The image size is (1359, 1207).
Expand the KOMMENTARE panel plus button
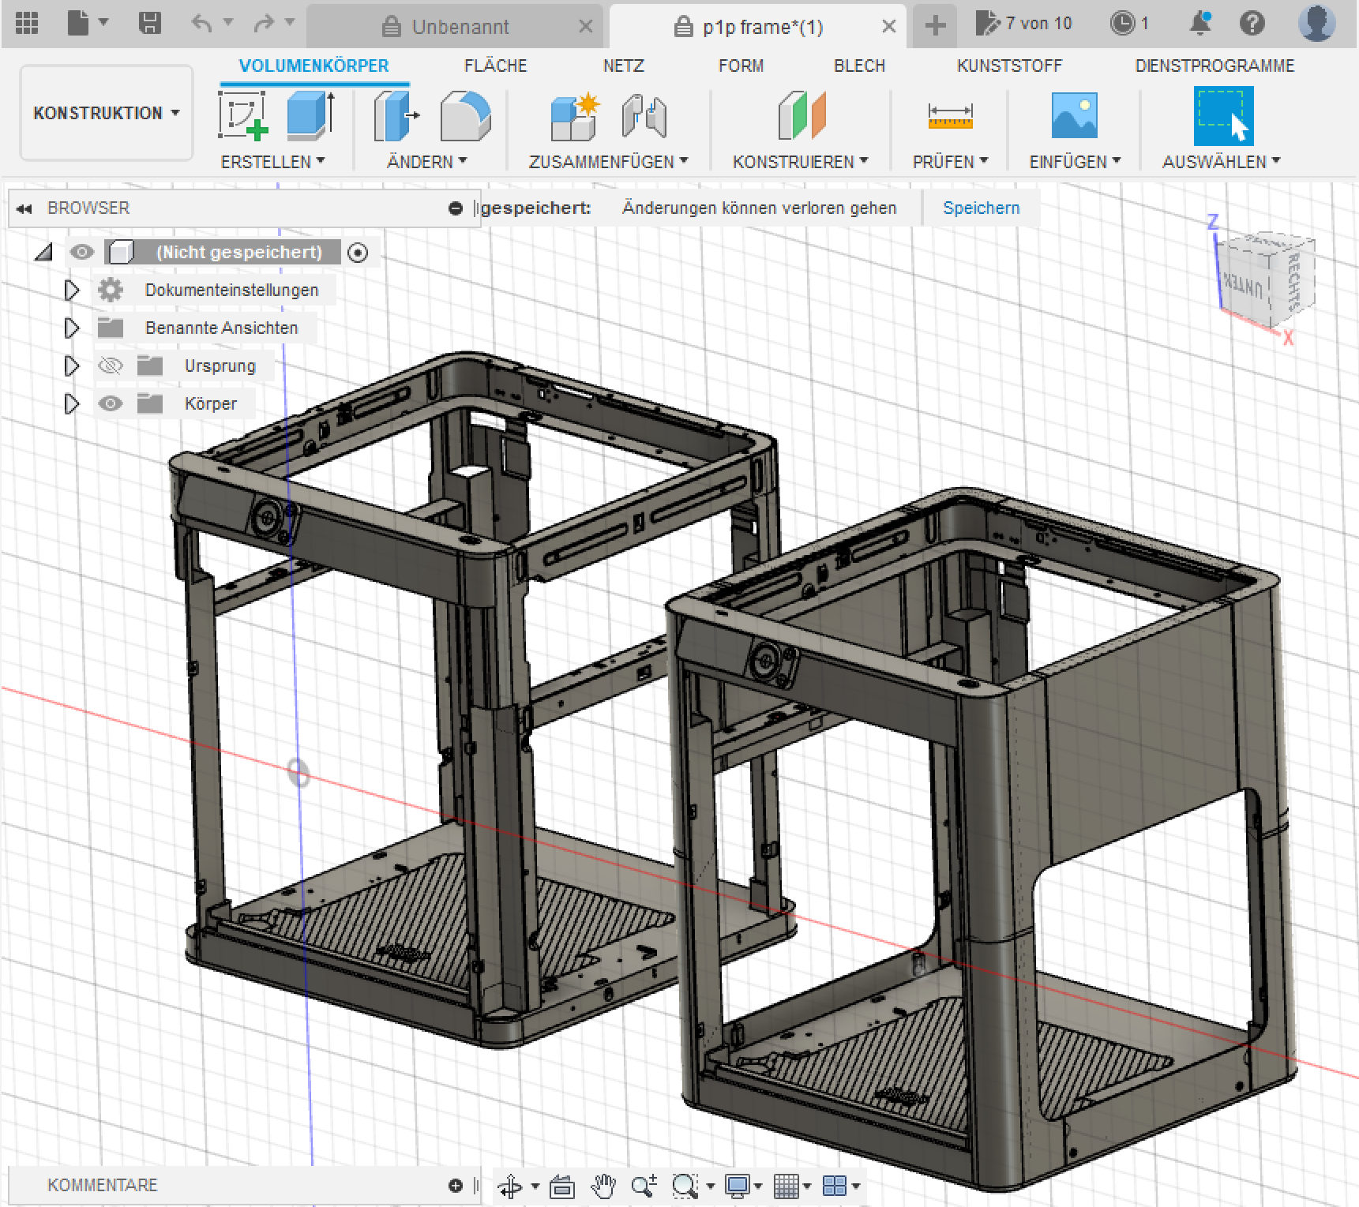pyautogui.click(x=455, y=1185)
